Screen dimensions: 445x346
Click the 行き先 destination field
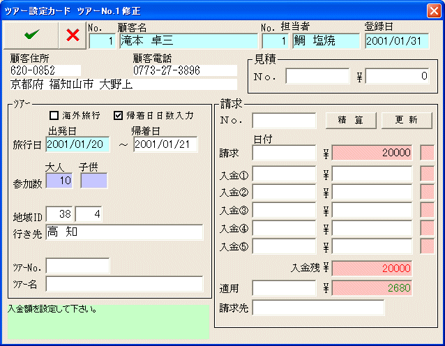[x=124, y=233]
